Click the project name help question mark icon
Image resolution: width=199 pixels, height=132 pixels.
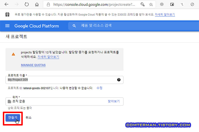[x=119, y=80]
